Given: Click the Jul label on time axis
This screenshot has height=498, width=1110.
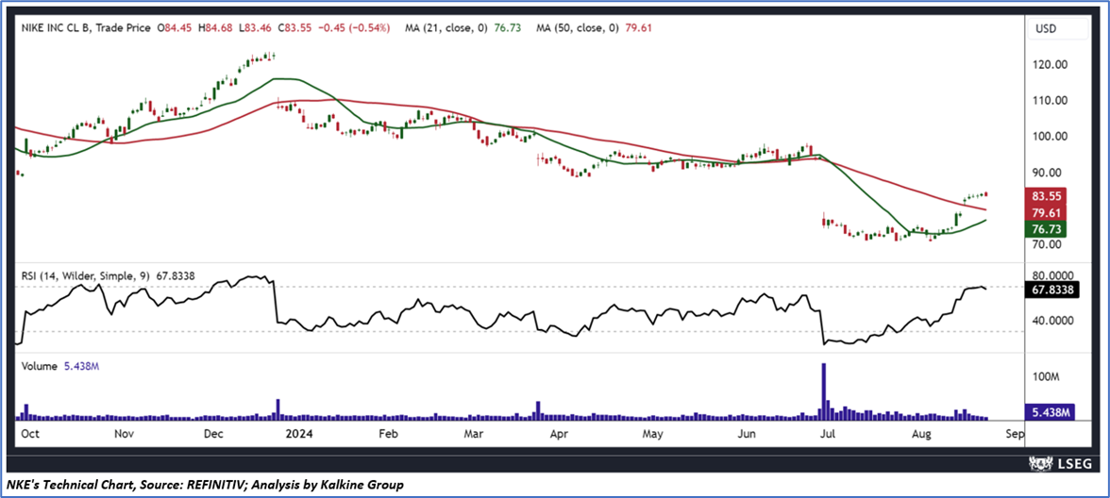Looking at the screenshot, I should [829, 432].
